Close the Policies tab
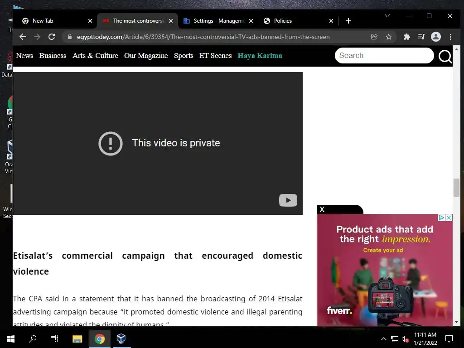This screenshot has height=348, width=464. click(331, 21)
